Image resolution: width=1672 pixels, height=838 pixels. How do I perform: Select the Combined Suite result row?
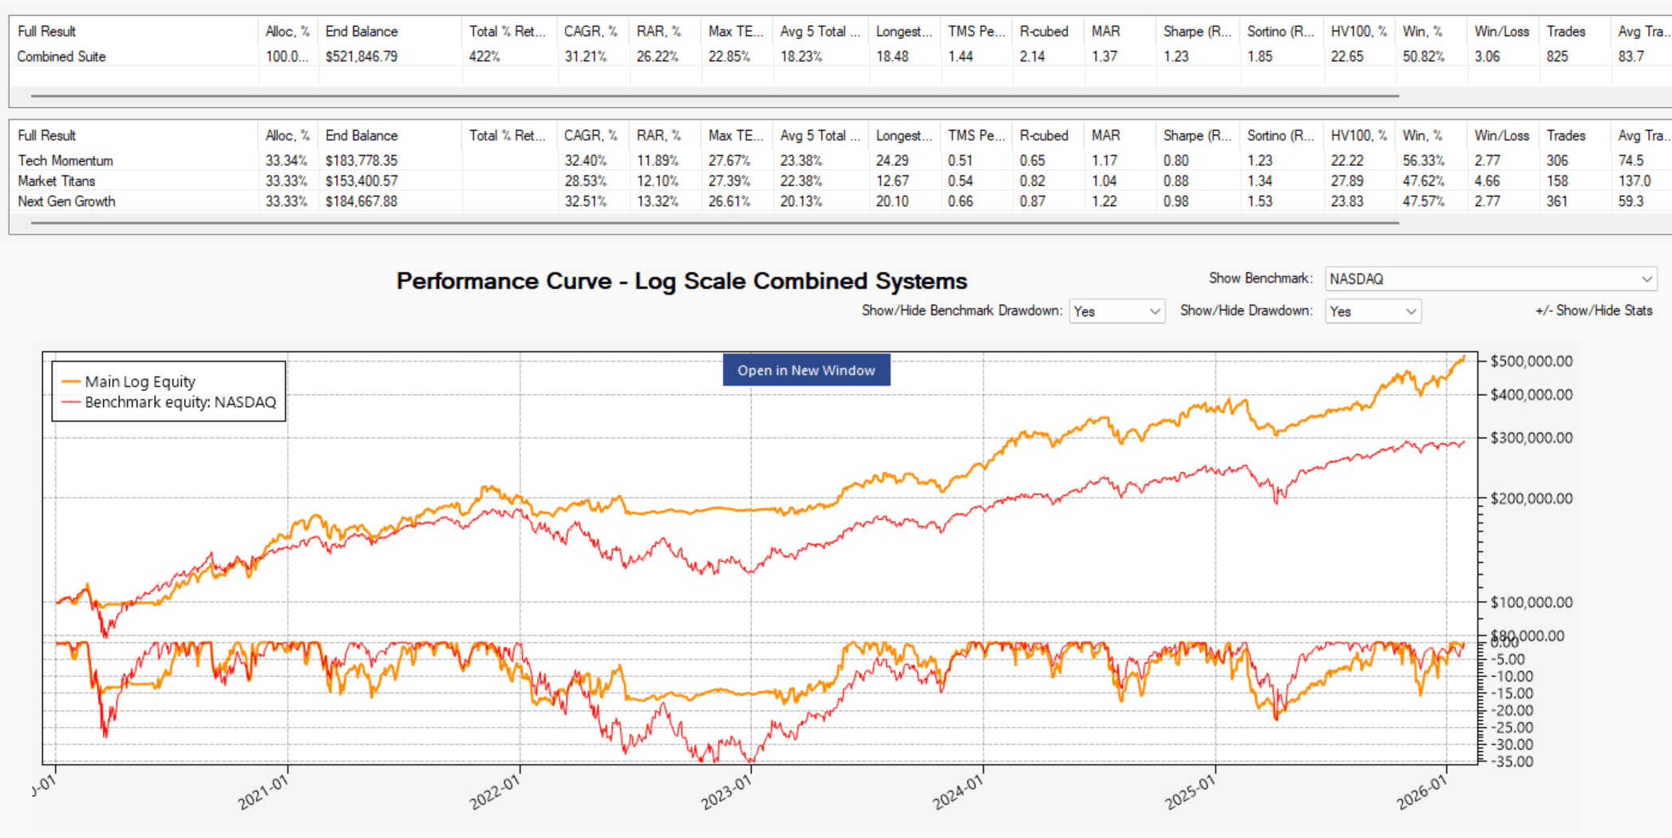click(61, 57)
